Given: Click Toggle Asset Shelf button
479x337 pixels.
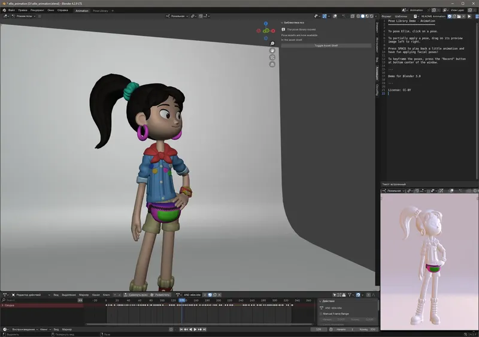Looking at the screenshot, I should click(x=326, y=46).
